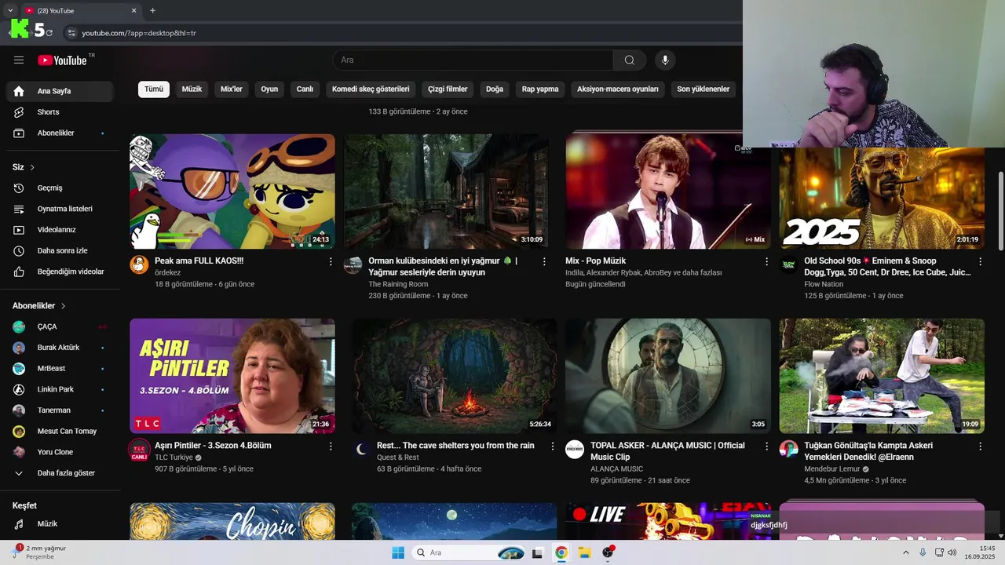Expand Daha fazla göster subscriptions

[x=60, y=473]
